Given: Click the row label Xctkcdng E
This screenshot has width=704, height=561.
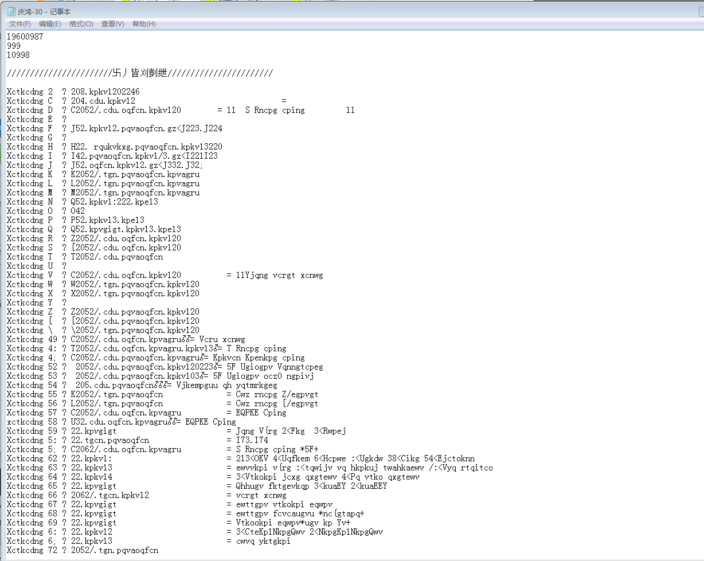Looking at the screenshot, I should [x=30, y=119].
